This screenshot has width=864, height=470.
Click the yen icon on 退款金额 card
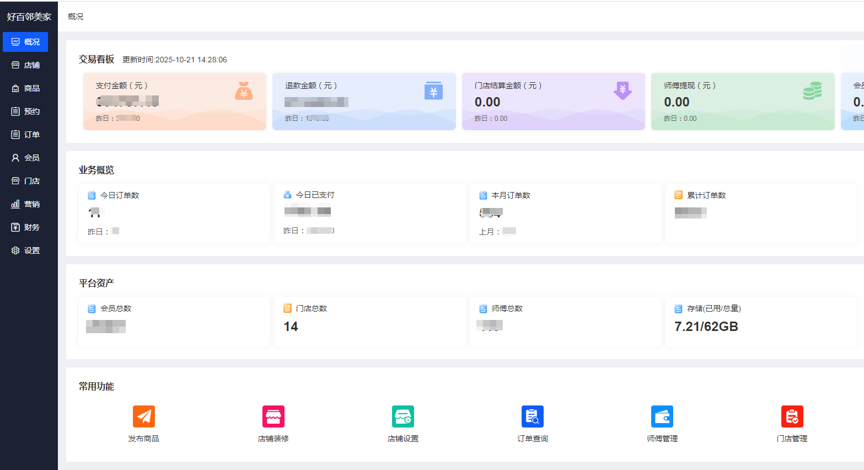[x=433, y=90]
